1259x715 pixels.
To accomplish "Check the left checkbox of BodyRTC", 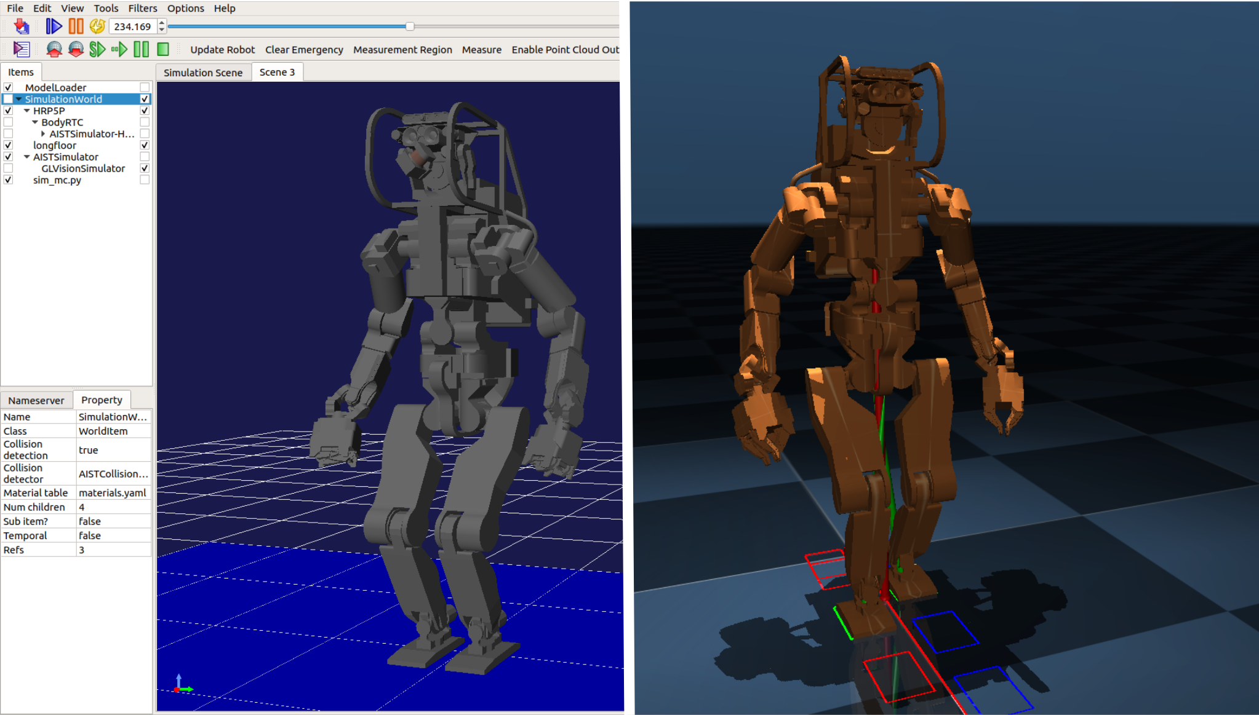I will click(x=8, y=122).
